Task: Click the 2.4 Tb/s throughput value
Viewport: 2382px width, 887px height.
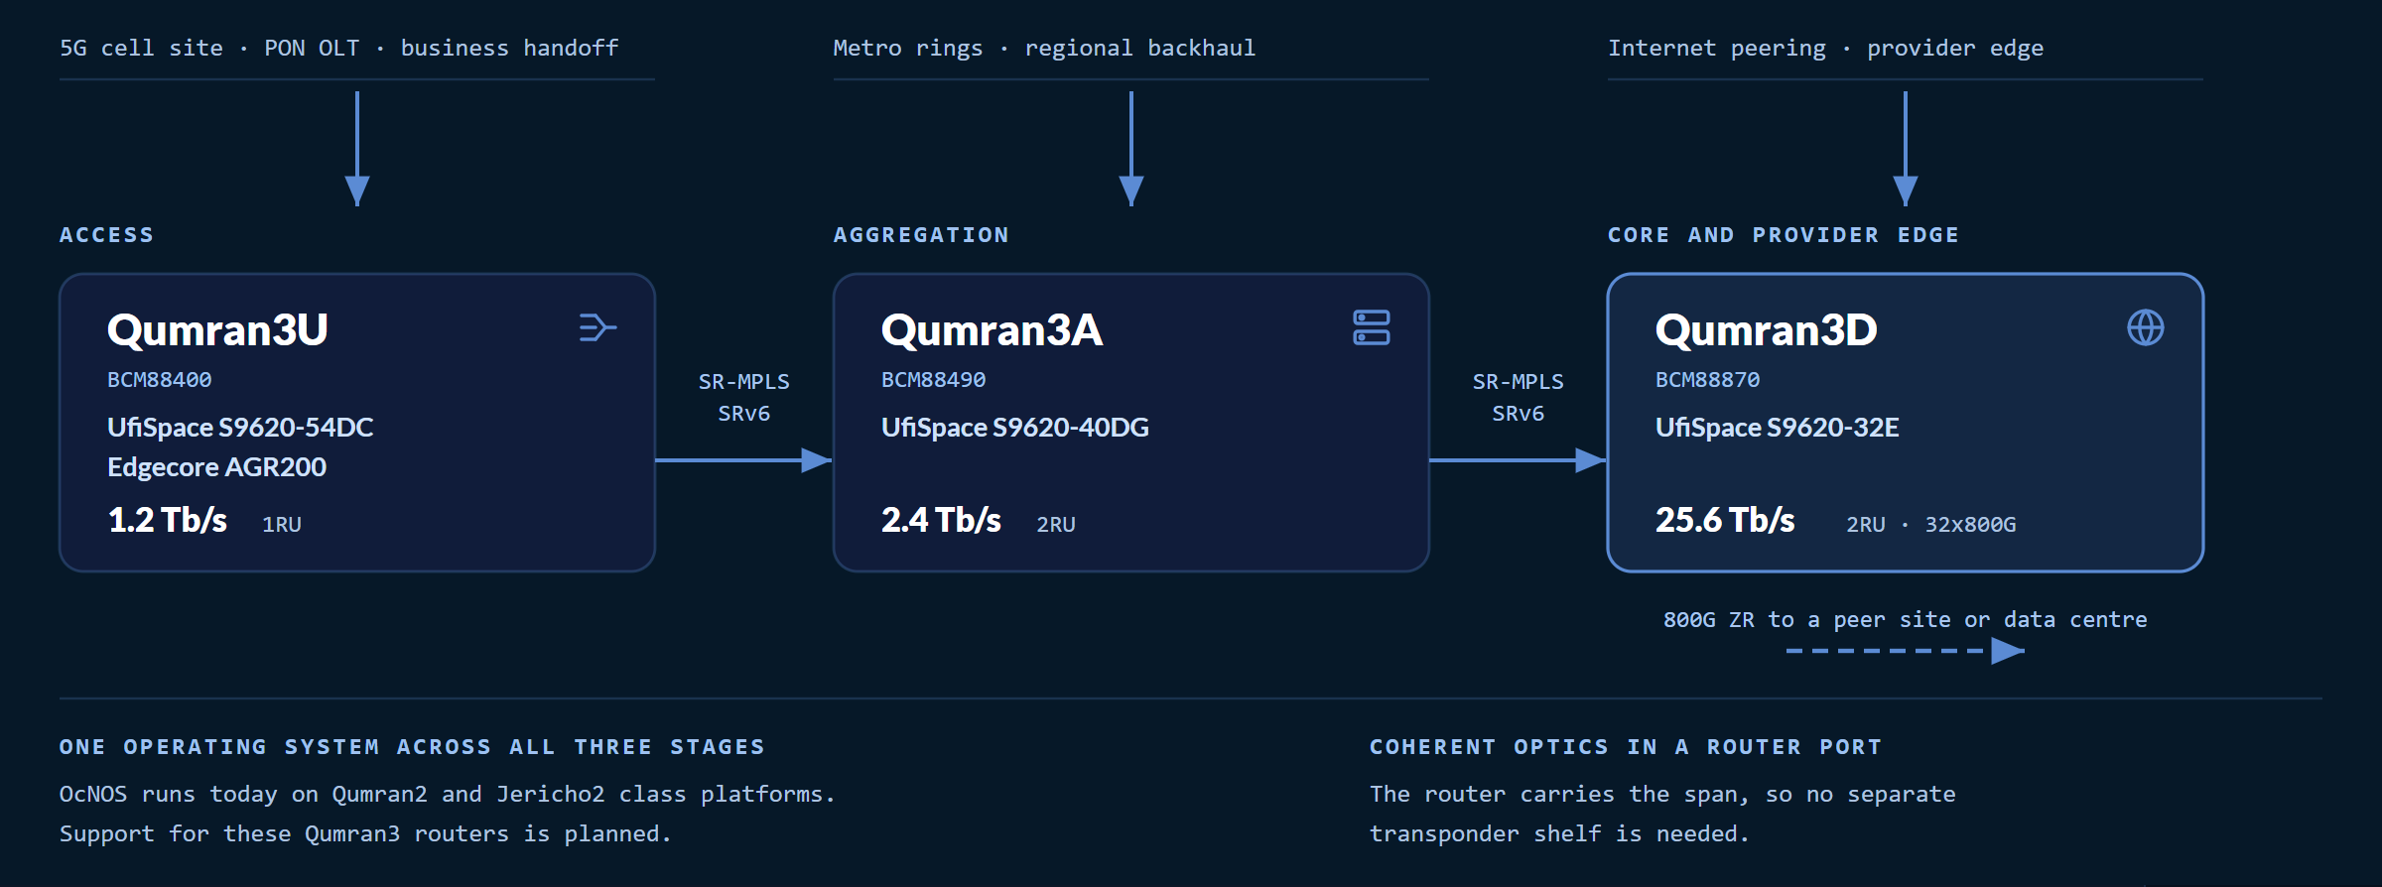Action: [941, 520]
